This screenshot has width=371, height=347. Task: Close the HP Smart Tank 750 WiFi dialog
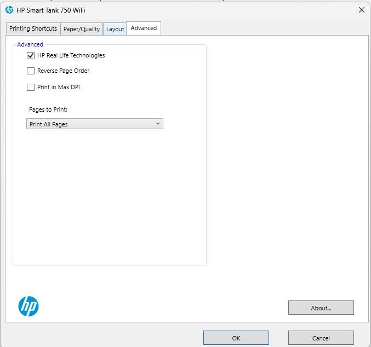click(x=361, y=10)
